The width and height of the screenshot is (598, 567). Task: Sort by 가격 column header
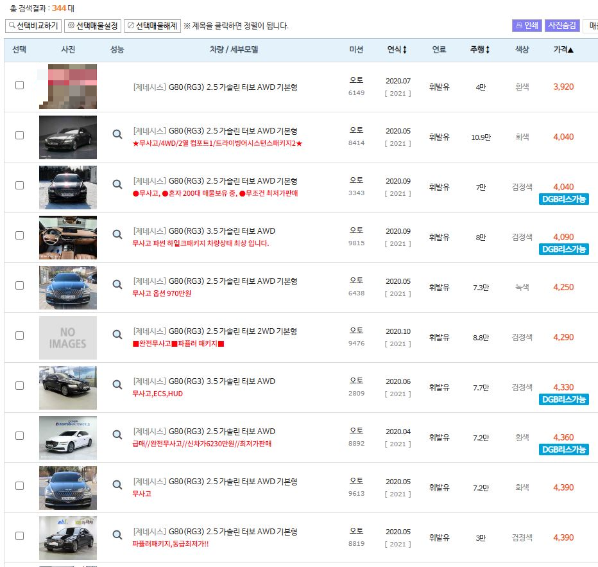click(563, 49)
